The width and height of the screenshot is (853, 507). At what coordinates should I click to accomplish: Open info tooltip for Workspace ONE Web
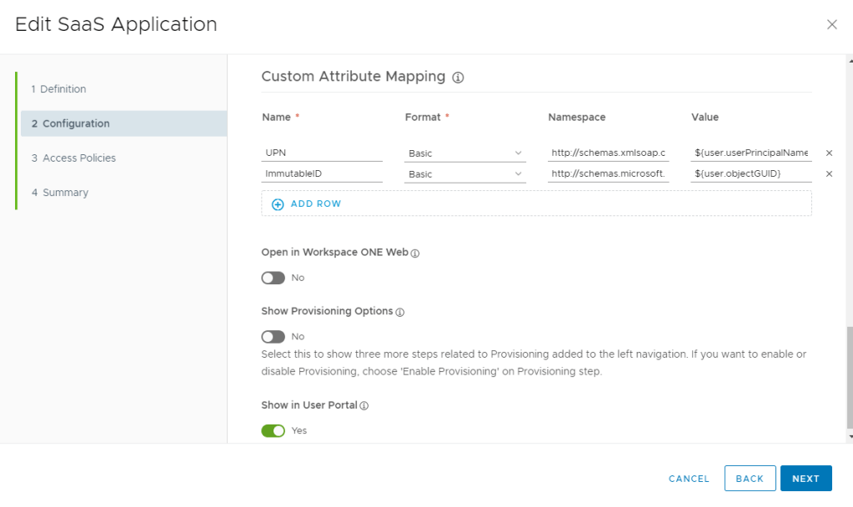(415, 254)
